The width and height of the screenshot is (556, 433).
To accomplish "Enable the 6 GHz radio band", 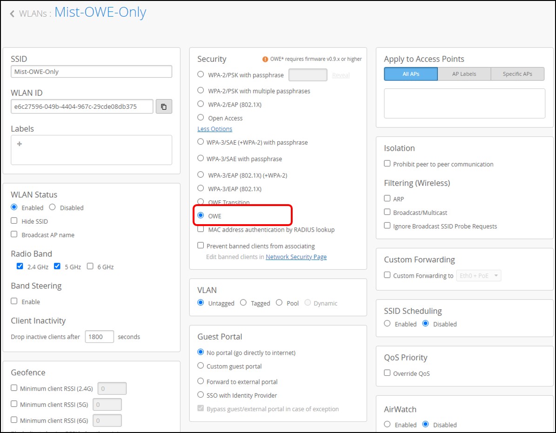I will coord(90,266).
